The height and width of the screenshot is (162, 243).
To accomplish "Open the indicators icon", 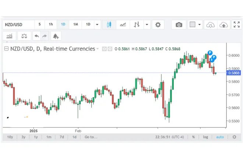I will coord(9,36).
